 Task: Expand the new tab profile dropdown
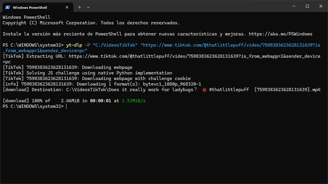click(88, 7)
